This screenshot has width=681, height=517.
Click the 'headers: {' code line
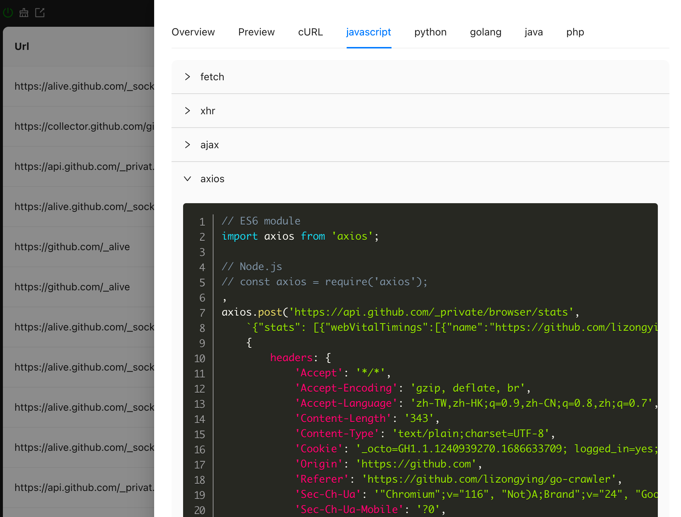pyautogui.click(x=300, y=358)
